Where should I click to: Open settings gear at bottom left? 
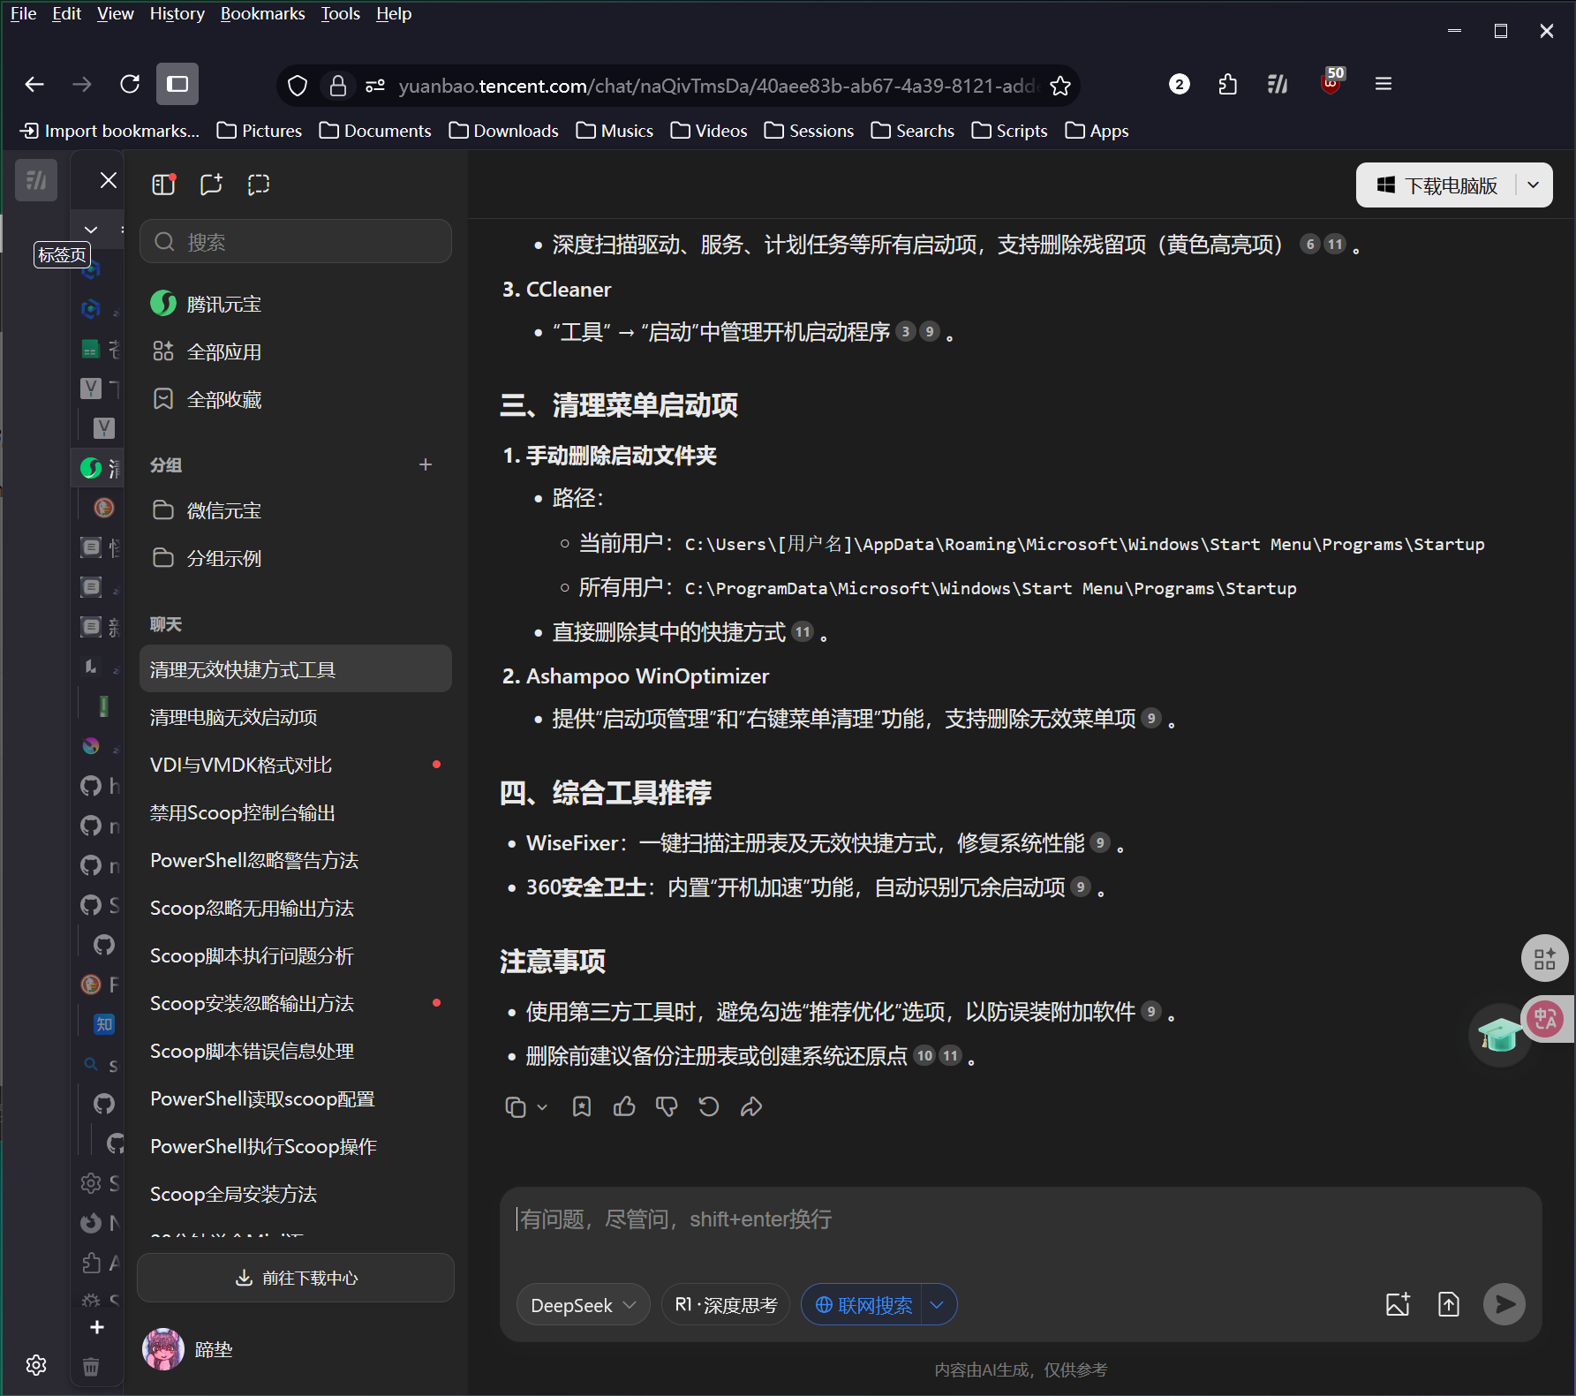point(36,1365)
